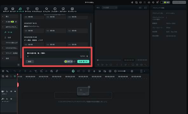Expand the 個人 sidebar category
The height and width of the screenshot is (114, 188).
pyautogui.click(x=10, y=16)
